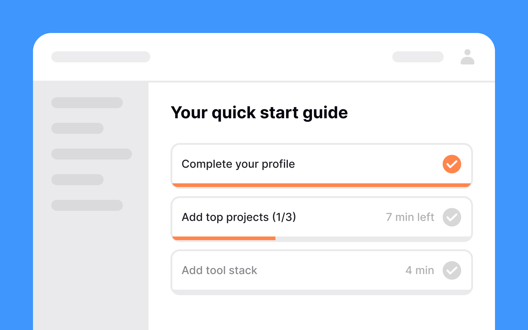The width and height of the screenshot is (528, 330).
Task: Click the empty tool stack progress bar
Action: [x=321, y=291]
